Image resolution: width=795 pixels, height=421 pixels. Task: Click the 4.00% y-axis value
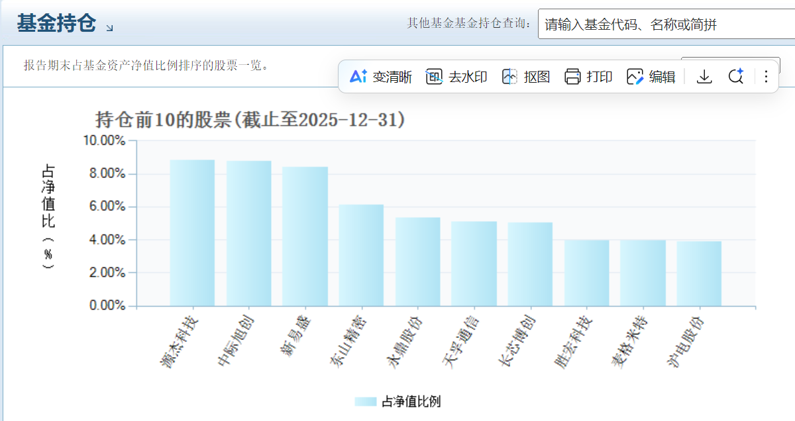107,240
